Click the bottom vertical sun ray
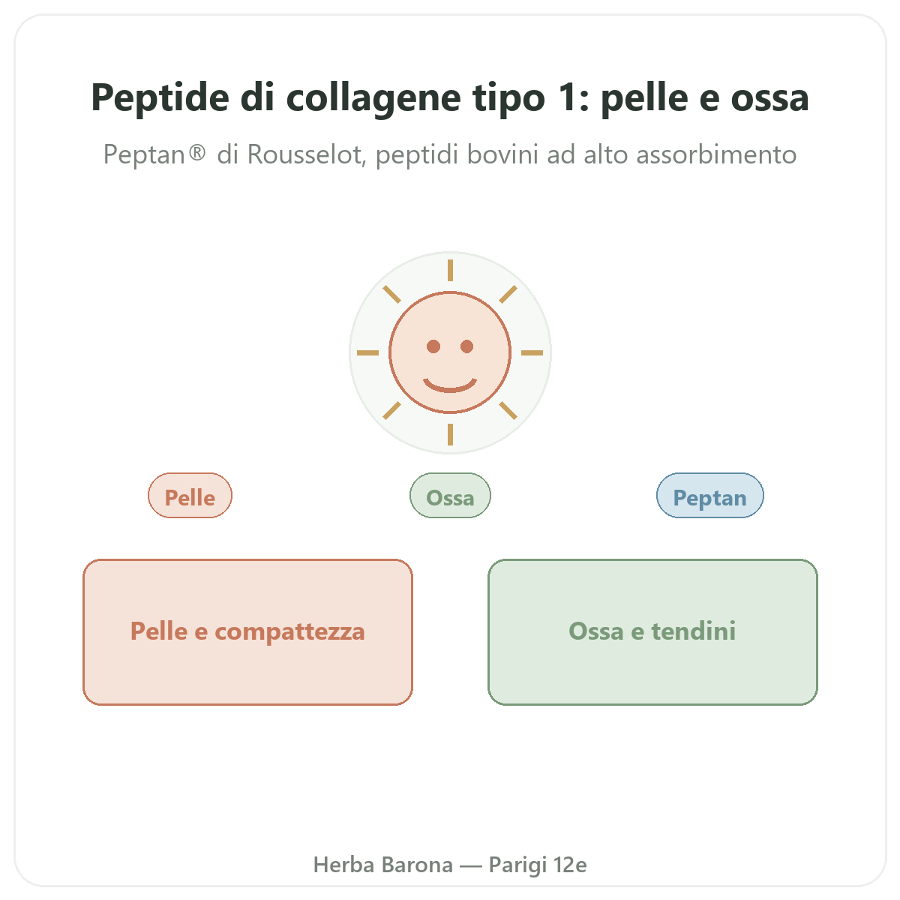The width and height of the screenshot is (900, 900). (450, 435)
